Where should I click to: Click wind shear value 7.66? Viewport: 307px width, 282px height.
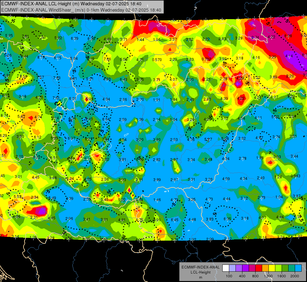107,59
